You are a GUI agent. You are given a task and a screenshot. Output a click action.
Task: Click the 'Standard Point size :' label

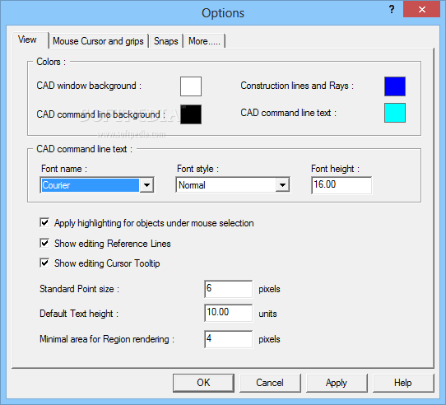[79, 289]
